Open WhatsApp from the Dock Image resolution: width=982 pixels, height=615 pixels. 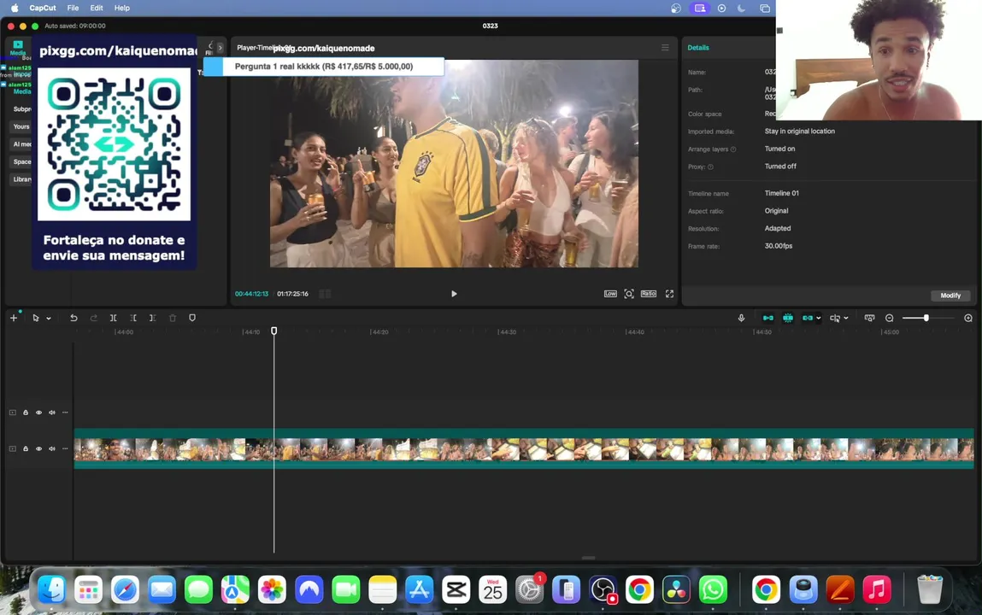(713, 589)
